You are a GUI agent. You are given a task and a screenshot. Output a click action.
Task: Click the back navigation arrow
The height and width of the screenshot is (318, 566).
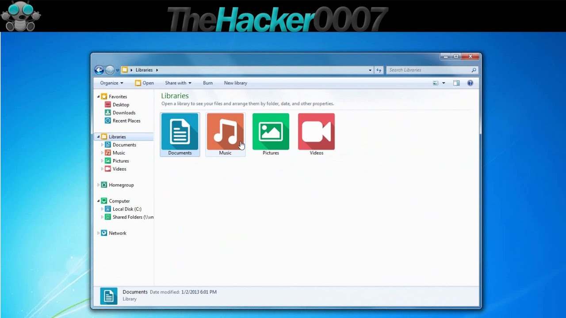(x=99, y=70)
